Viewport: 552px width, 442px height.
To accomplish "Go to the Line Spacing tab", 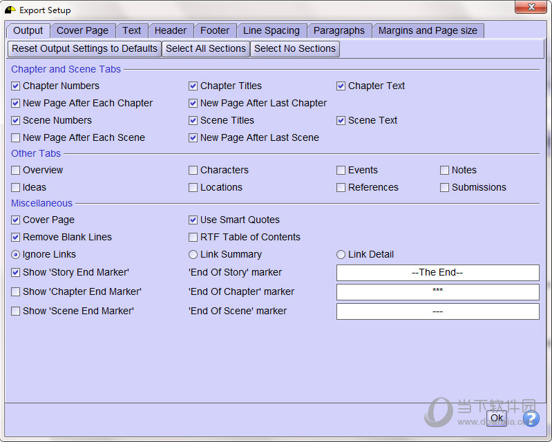I will coord(272,30).
